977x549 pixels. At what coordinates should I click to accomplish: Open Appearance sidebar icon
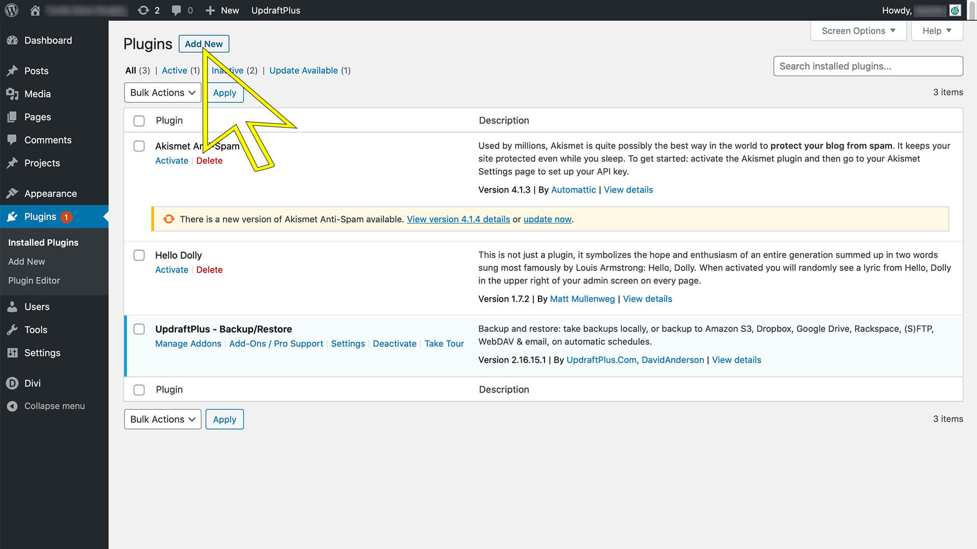[x=11, y=193]
